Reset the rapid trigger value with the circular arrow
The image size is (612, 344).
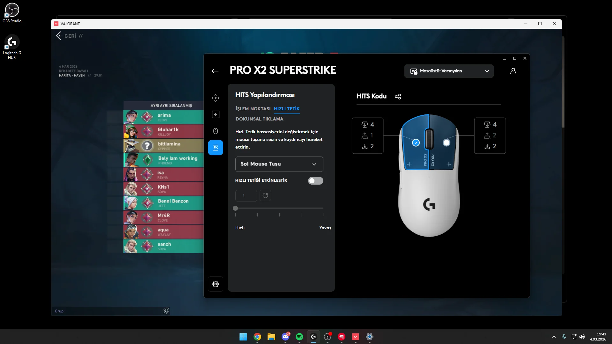click(265, 195)
